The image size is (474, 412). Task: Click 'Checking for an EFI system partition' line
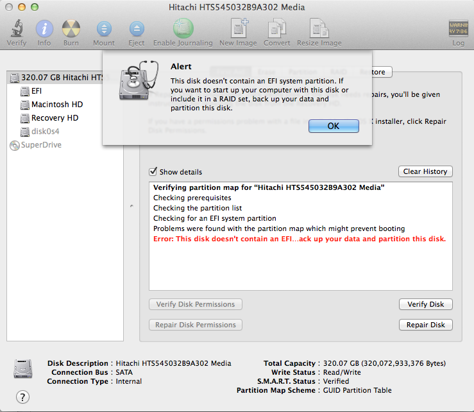click(215, 218)
